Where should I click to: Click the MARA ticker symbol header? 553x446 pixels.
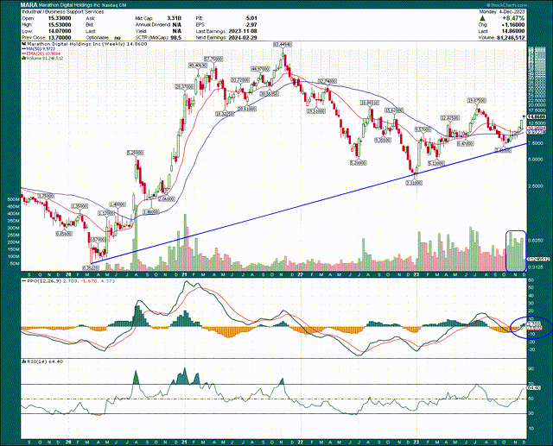pos(16,3)
